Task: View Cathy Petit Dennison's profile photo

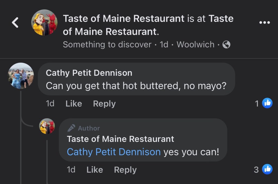Action: [x=21, y=76]
